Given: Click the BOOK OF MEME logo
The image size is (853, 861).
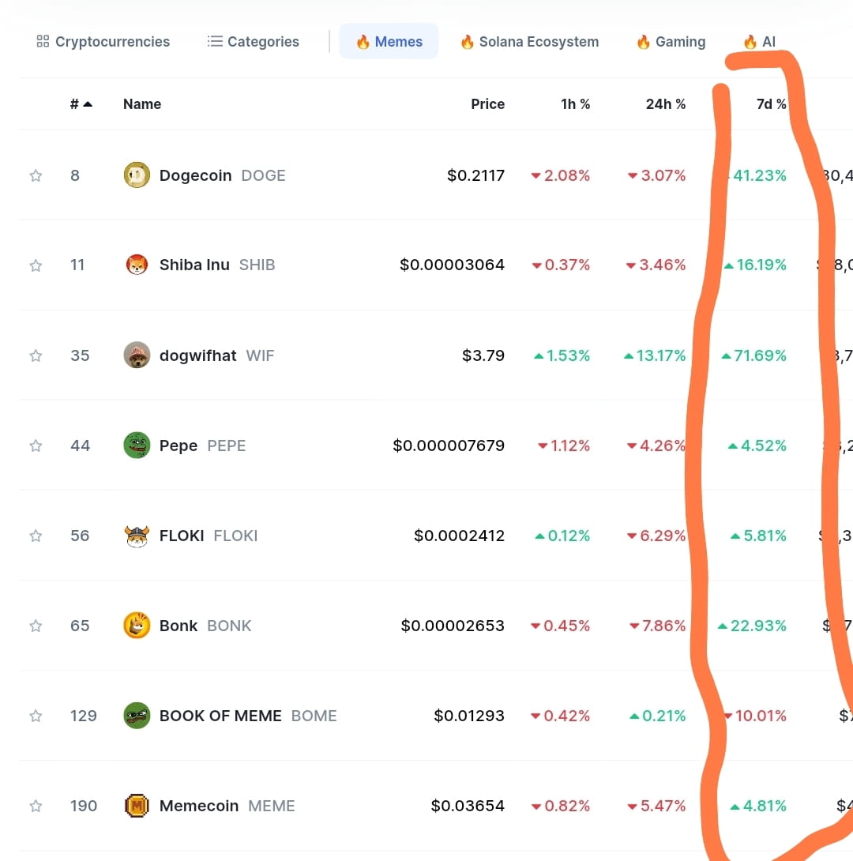Looking at the screenshot, I should [x=136, y=716].
